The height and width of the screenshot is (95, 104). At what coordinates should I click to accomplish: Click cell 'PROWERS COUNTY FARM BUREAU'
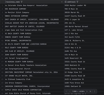coord(34,37)
